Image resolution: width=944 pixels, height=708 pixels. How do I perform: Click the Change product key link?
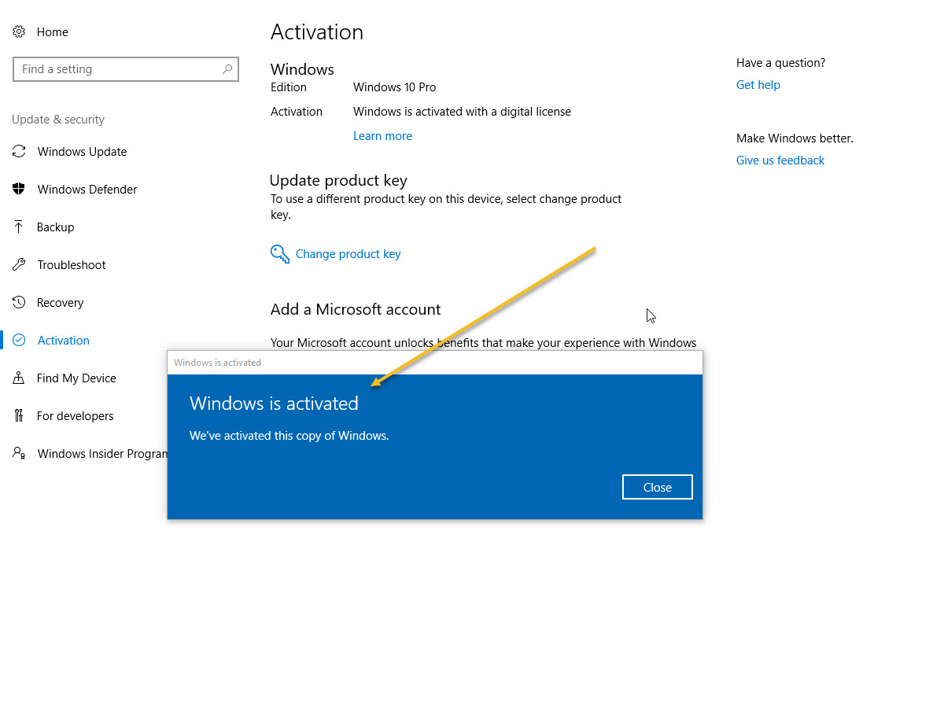pyautogui.click(x=348, y=253)
